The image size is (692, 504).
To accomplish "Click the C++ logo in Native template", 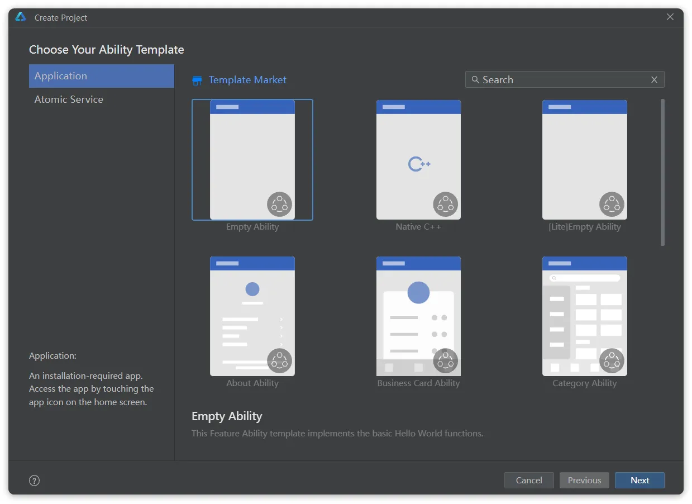I will [x=419, y=164].
